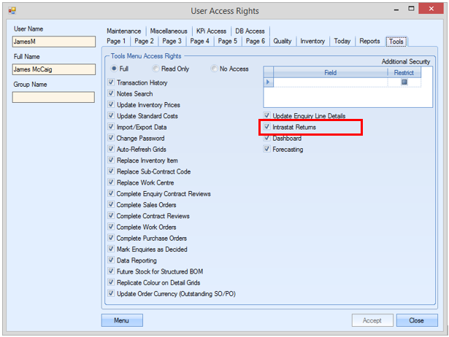This screenshot has height=337, width=449.
Task: Disable the Forecasting checkbox
Action: tap(267, 150)
